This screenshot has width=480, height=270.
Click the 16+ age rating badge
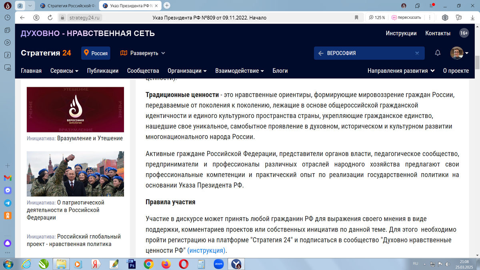coord(464,33)
